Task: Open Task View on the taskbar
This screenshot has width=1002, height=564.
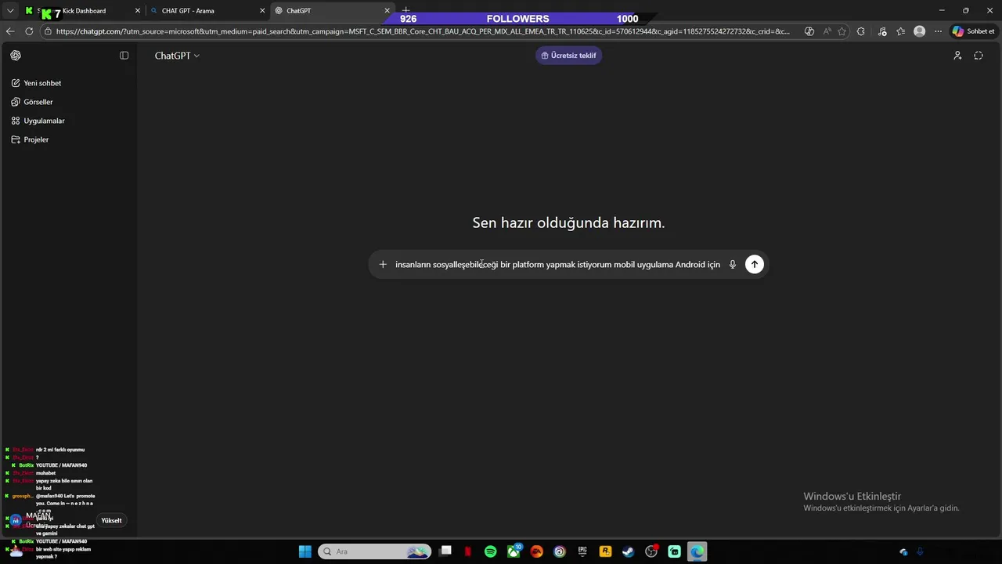Action: coord(445,551)
